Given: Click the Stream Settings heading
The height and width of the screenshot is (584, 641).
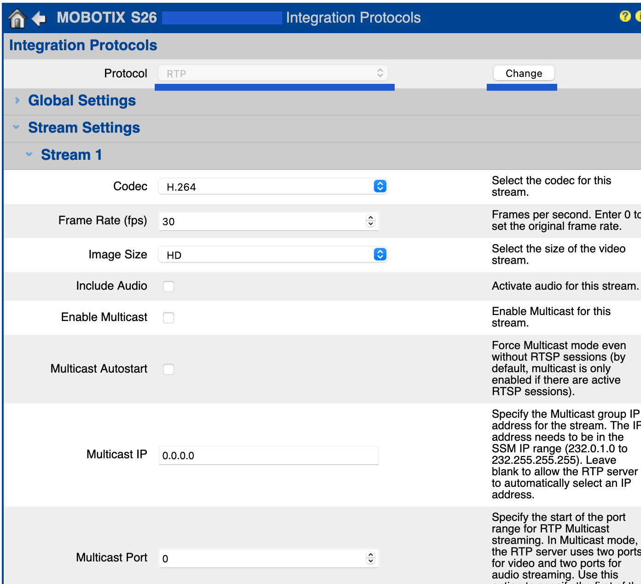Looking at the screenshot, I should click(x=84, y=128).
